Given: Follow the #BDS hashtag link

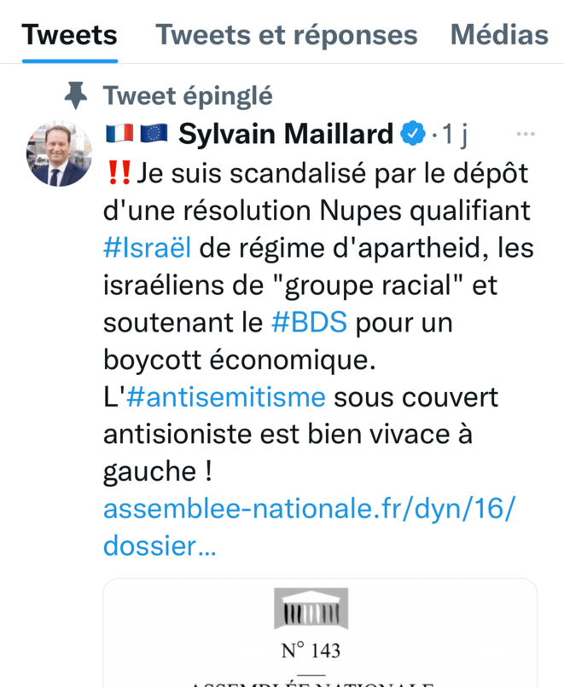Looking at the screenshot, I should tap(308, 323).
